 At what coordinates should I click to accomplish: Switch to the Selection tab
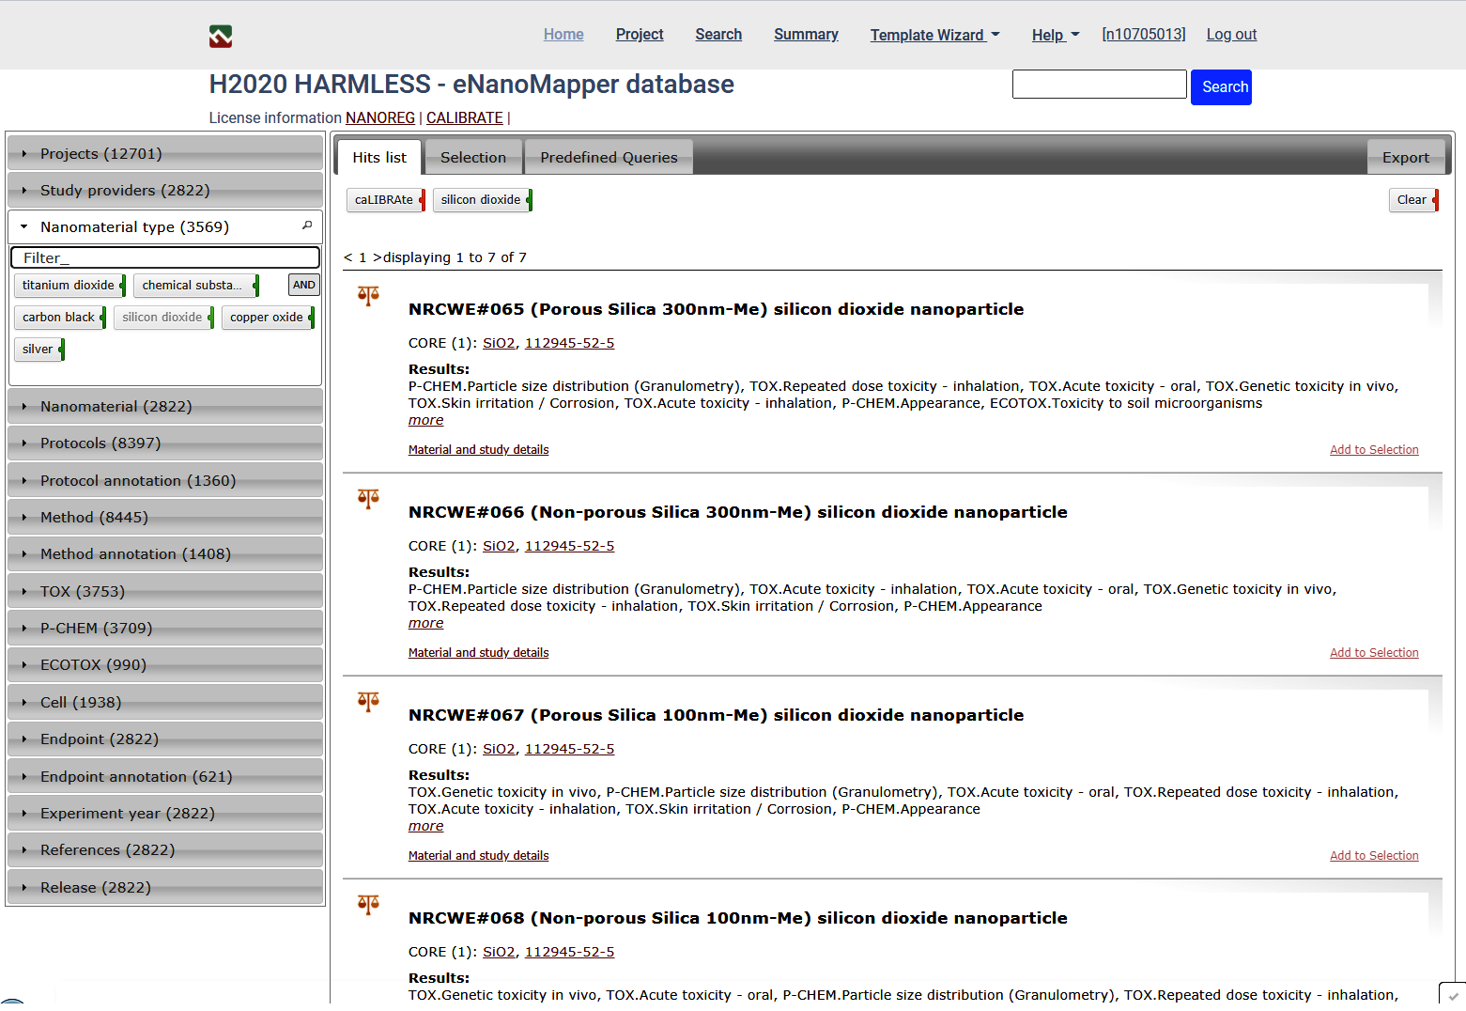click(x=472, y=158)
